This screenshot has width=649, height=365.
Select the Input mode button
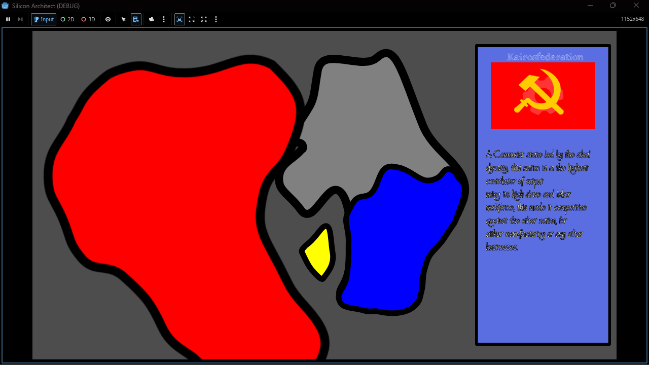click(44, 19)
